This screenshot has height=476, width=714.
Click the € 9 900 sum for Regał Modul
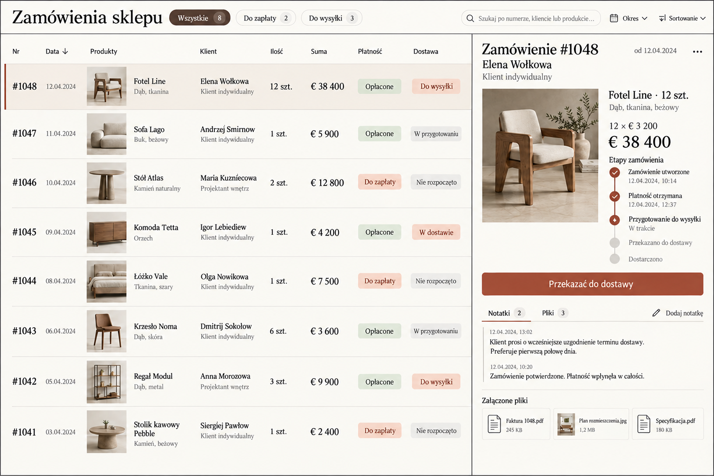(324, 382)
